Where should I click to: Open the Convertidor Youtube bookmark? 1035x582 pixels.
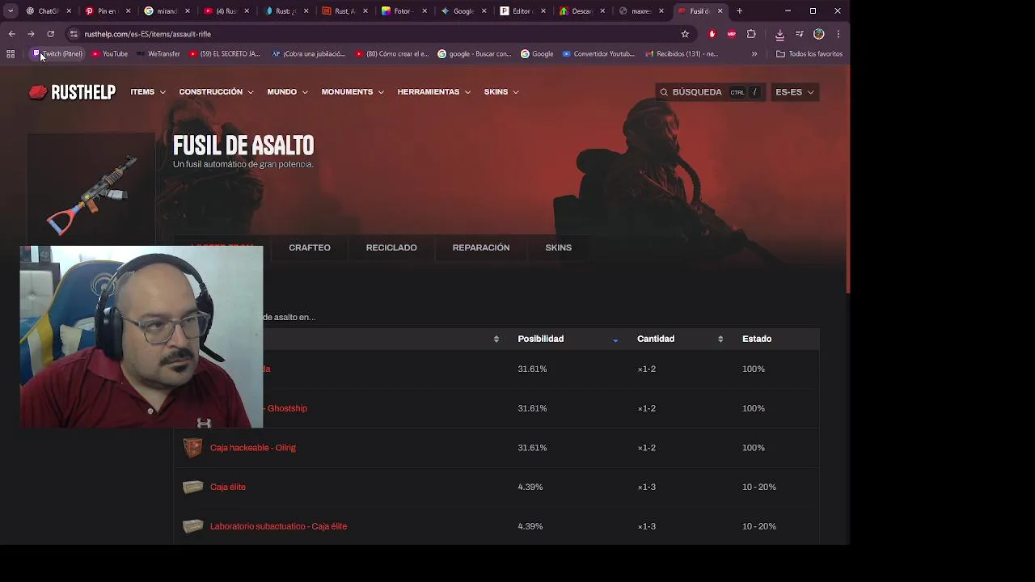(598, 54)
